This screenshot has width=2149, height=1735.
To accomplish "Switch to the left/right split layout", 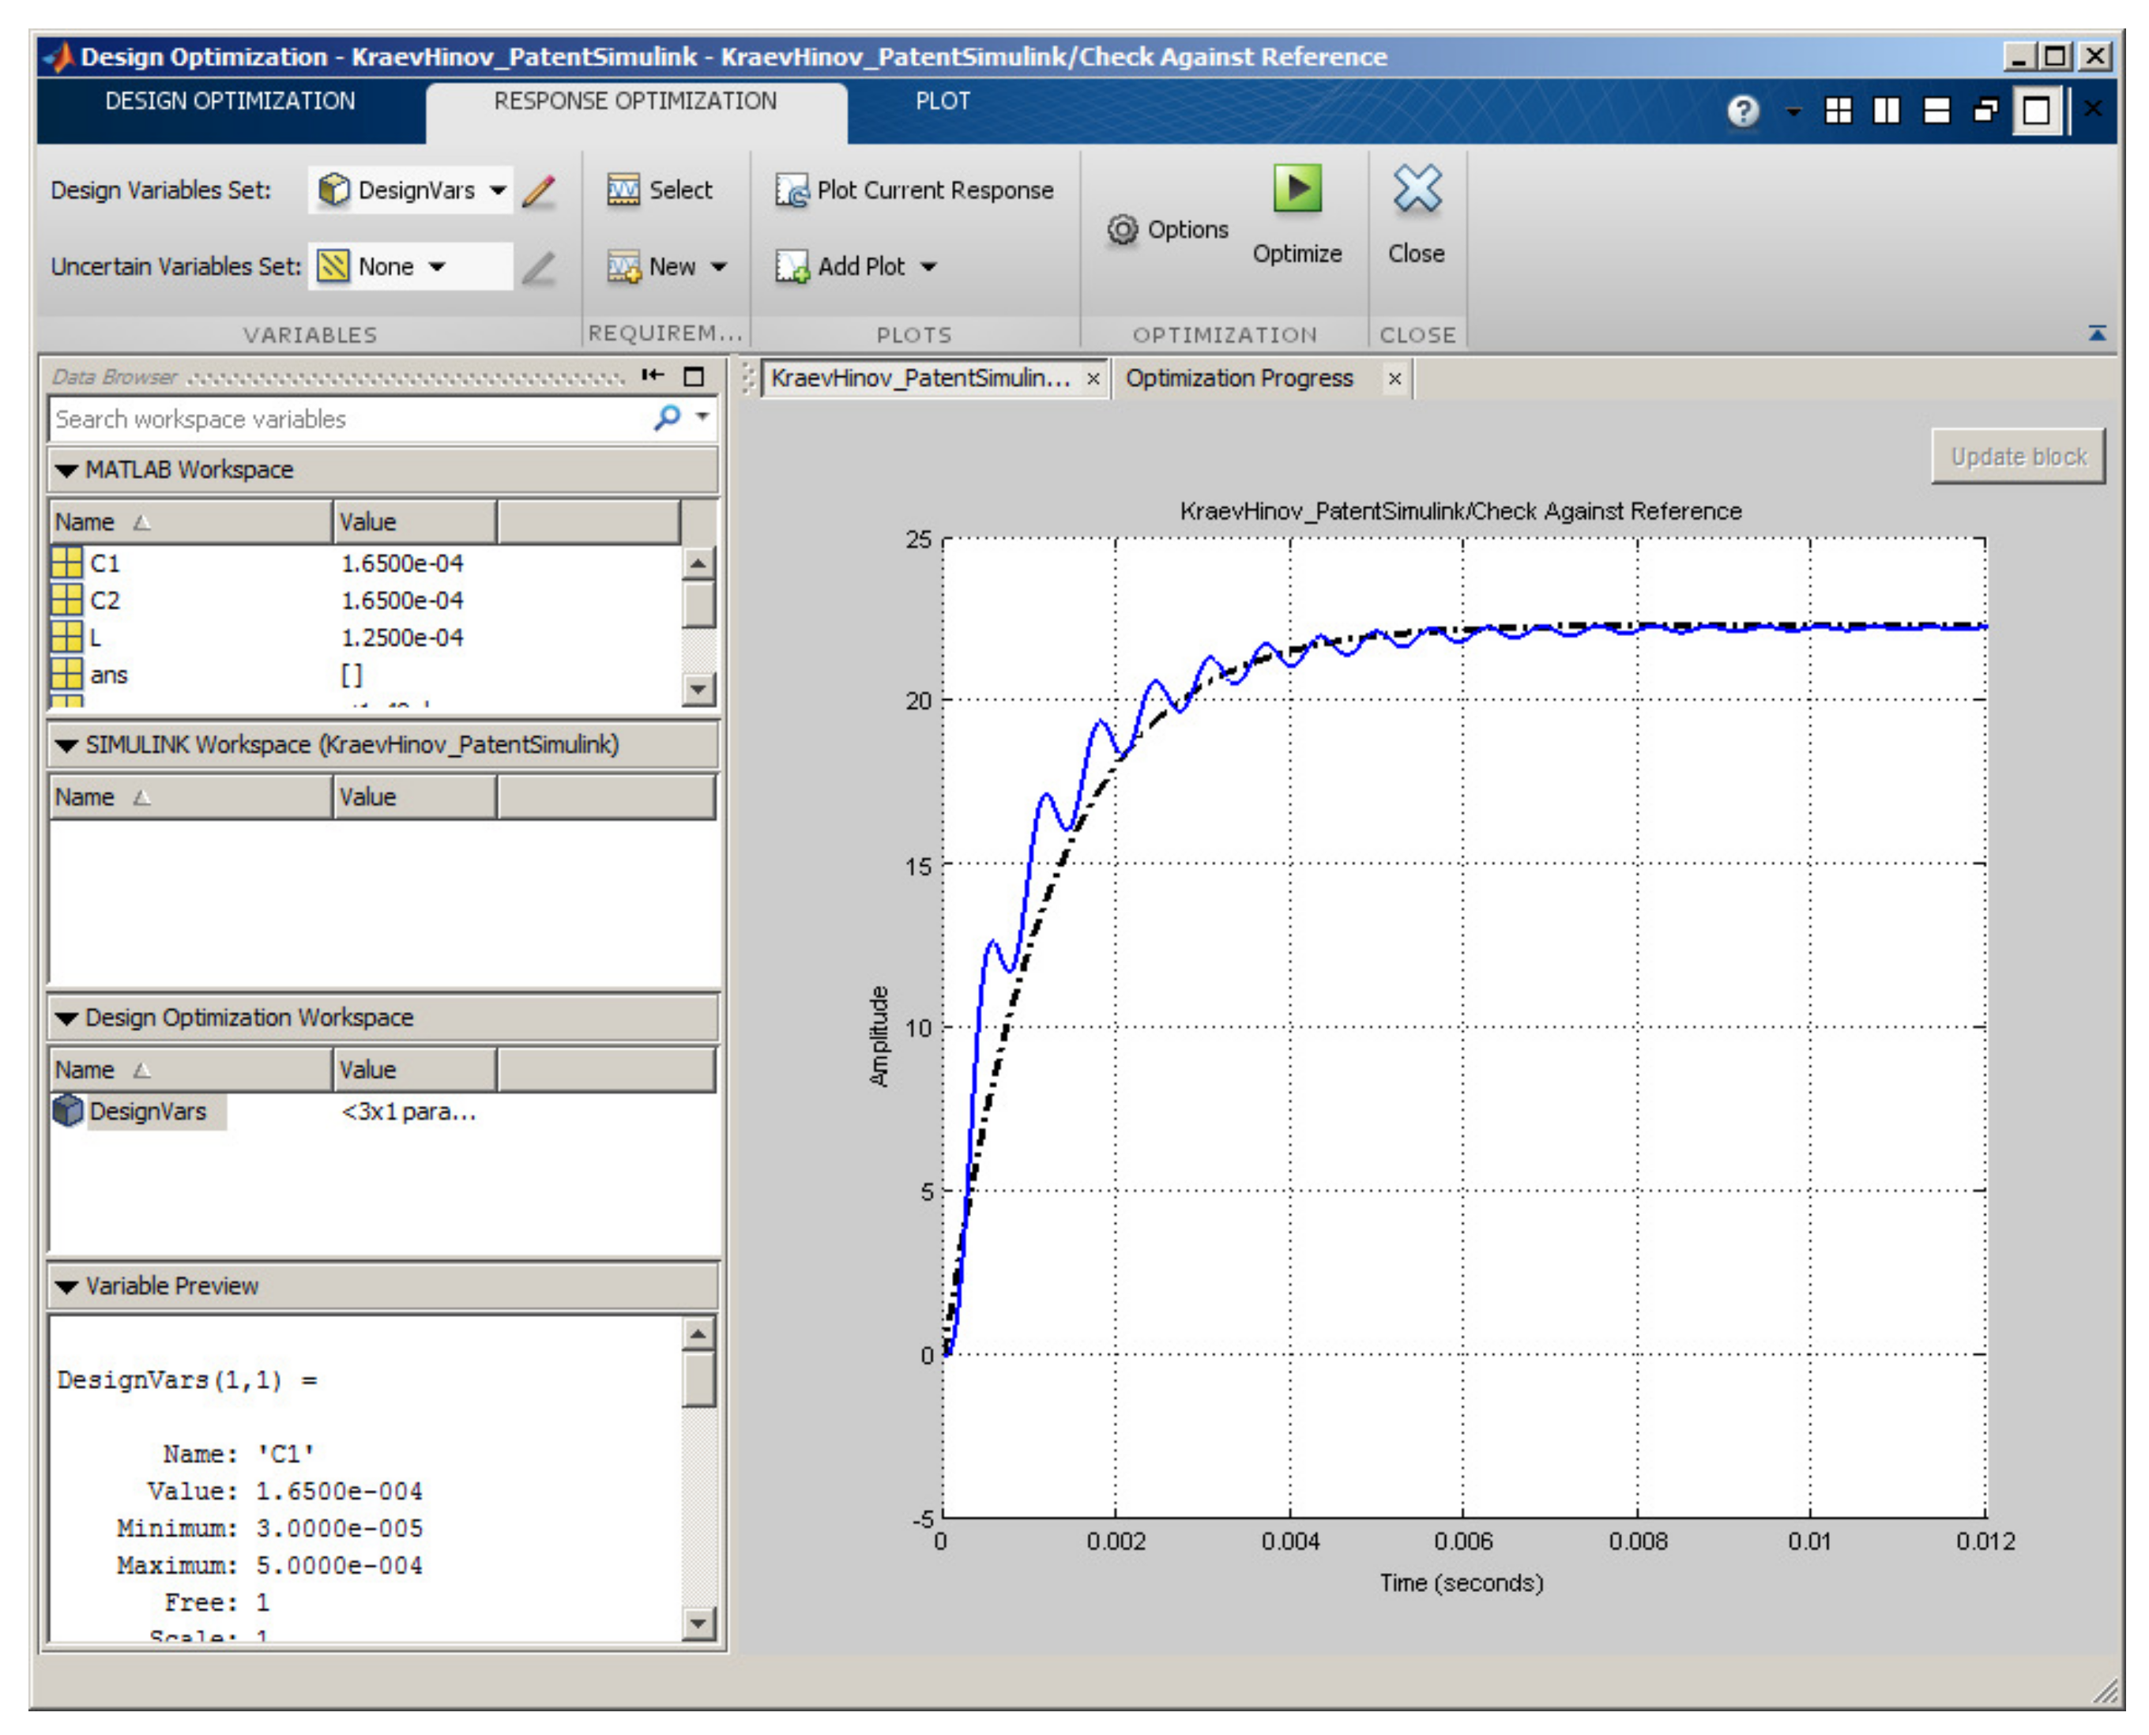I will pyautogui.click(x=1886, y=110).
